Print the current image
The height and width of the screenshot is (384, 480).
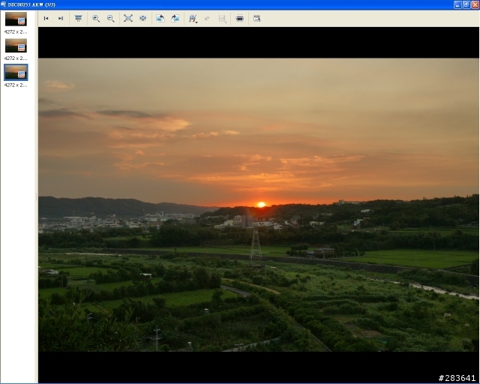[240, 18]
